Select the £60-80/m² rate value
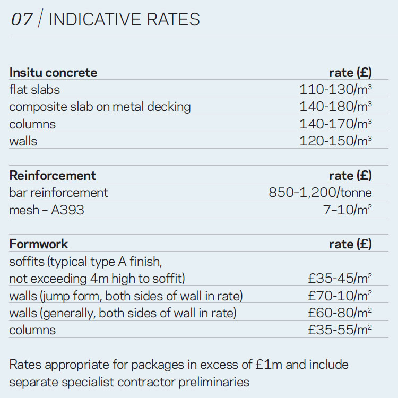This screenshot has width=398, height=398. tap(340, 313)
